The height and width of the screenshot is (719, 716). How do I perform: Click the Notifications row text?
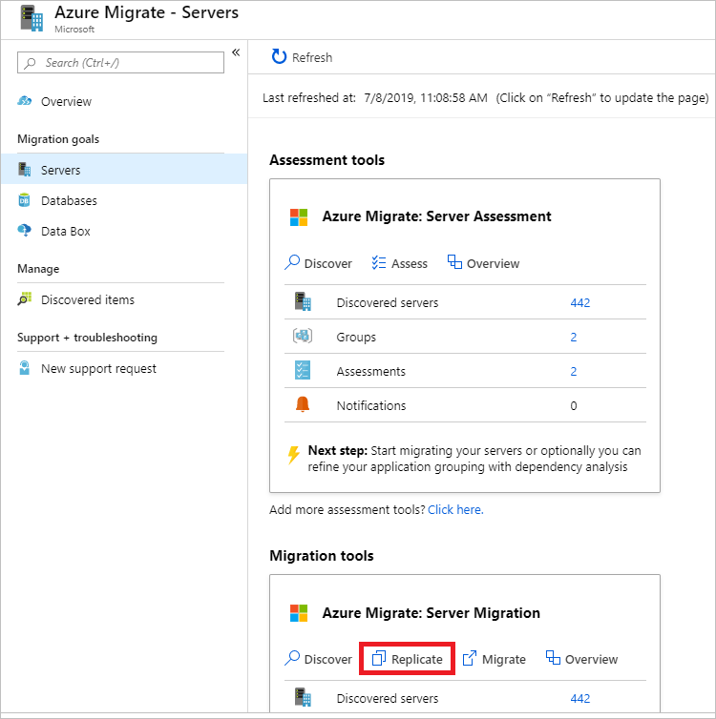(371, 406)
